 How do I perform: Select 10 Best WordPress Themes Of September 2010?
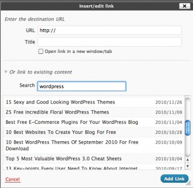(94, 145)
